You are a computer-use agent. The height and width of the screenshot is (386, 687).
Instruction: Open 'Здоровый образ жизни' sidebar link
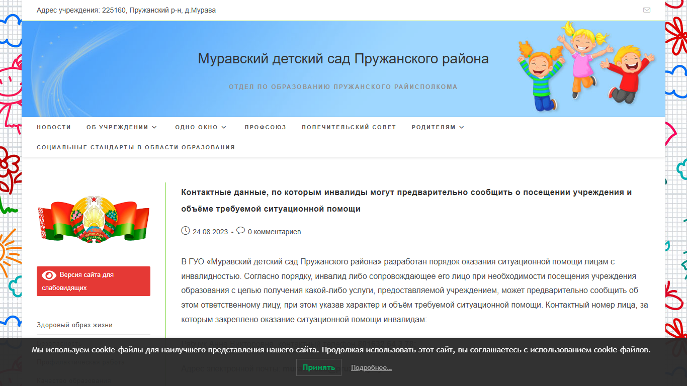[74, 325]
